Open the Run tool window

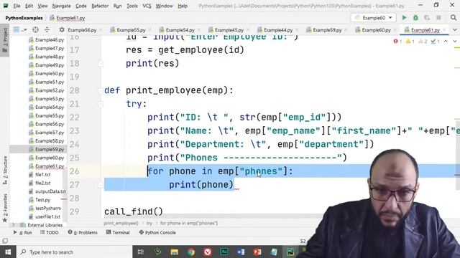coord(22,232)
